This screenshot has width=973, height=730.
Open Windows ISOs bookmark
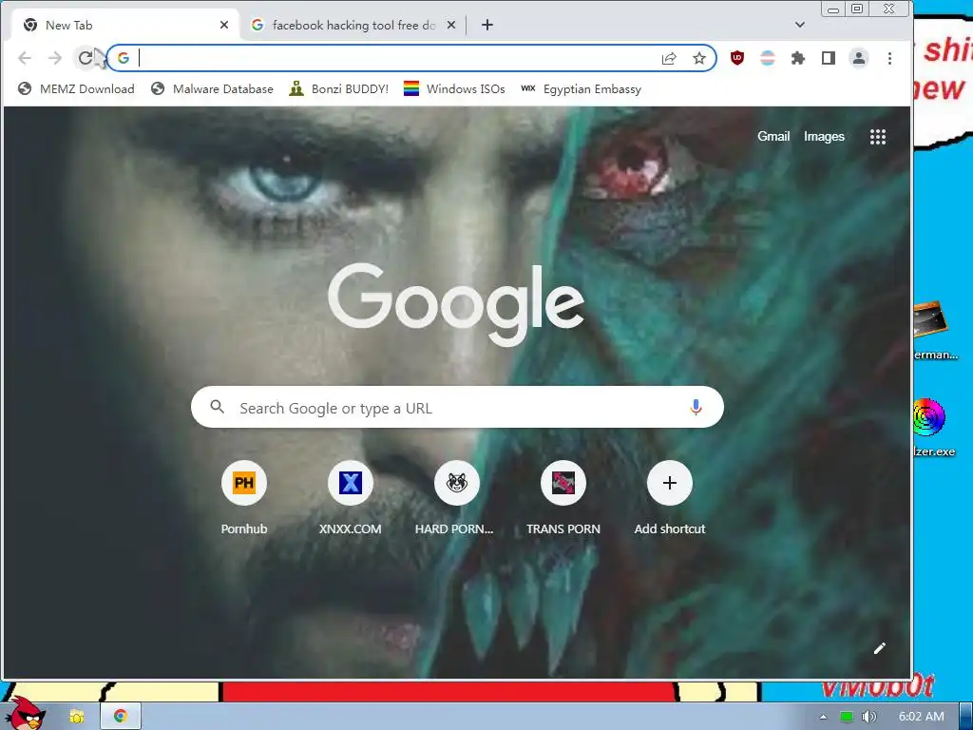click(454, 88)
